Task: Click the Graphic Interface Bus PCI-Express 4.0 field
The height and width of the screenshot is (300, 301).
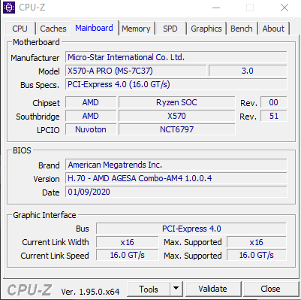Action: pyautogui.click(x=191, y=229)
